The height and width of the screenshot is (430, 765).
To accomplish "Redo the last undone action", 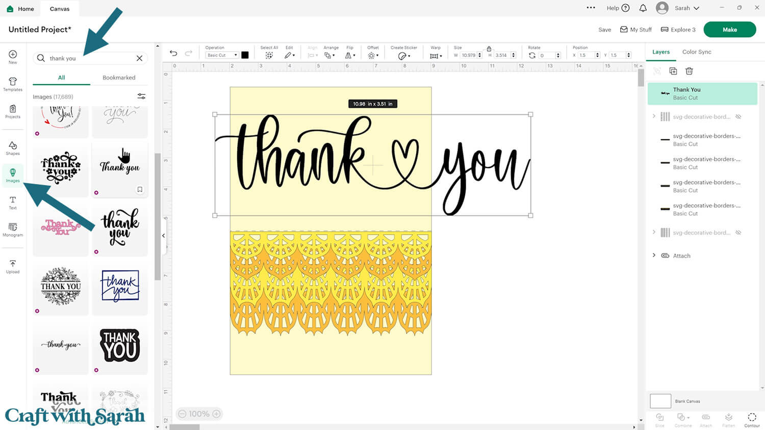I will [188, 53].
